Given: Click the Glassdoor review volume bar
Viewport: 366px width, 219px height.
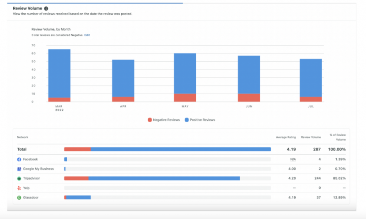Looking at the screenshot, I should (77, 198).
